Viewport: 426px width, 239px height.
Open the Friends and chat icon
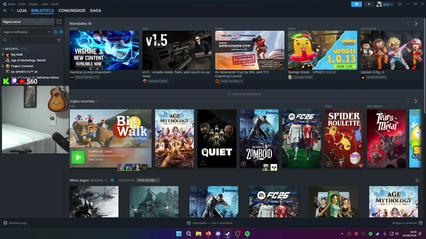[421, 223]
